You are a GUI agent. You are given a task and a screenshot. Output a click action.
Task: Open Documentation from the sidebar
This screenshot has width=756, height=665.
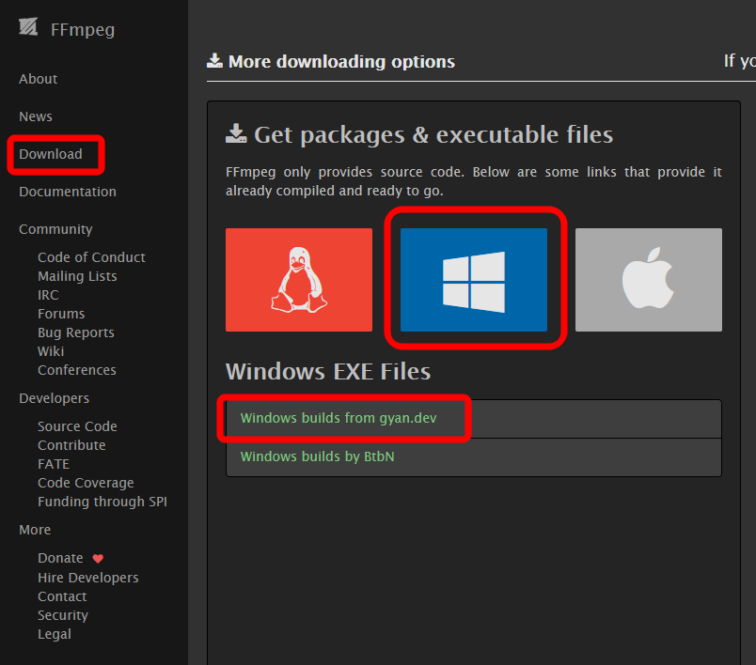coord(68,192)
